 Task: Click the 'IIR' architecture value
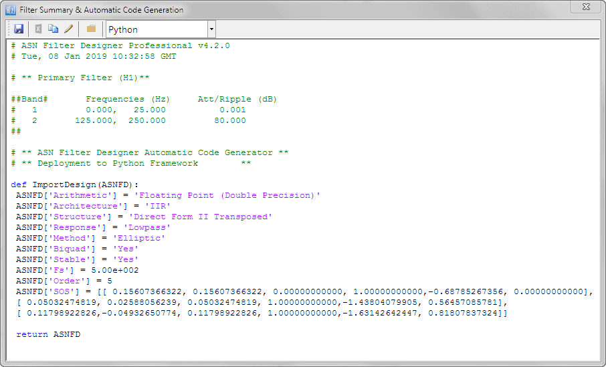(158, 206)
